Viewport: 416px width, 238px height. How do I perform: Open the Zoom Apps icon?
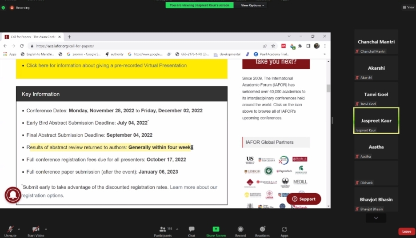click(x=284, y=230)
